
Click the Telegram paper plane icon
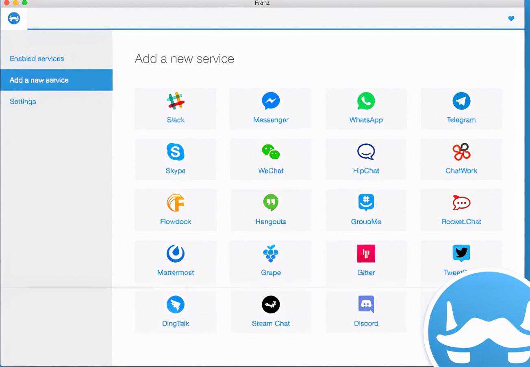point(461,101)
